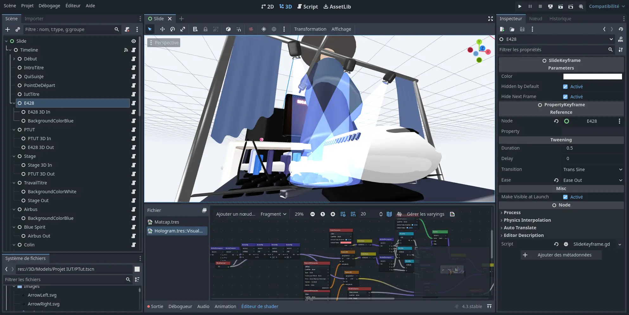Toggle shader graph minimap icon
This screenshot has height=315, width=629.
(x=389, y=214)
